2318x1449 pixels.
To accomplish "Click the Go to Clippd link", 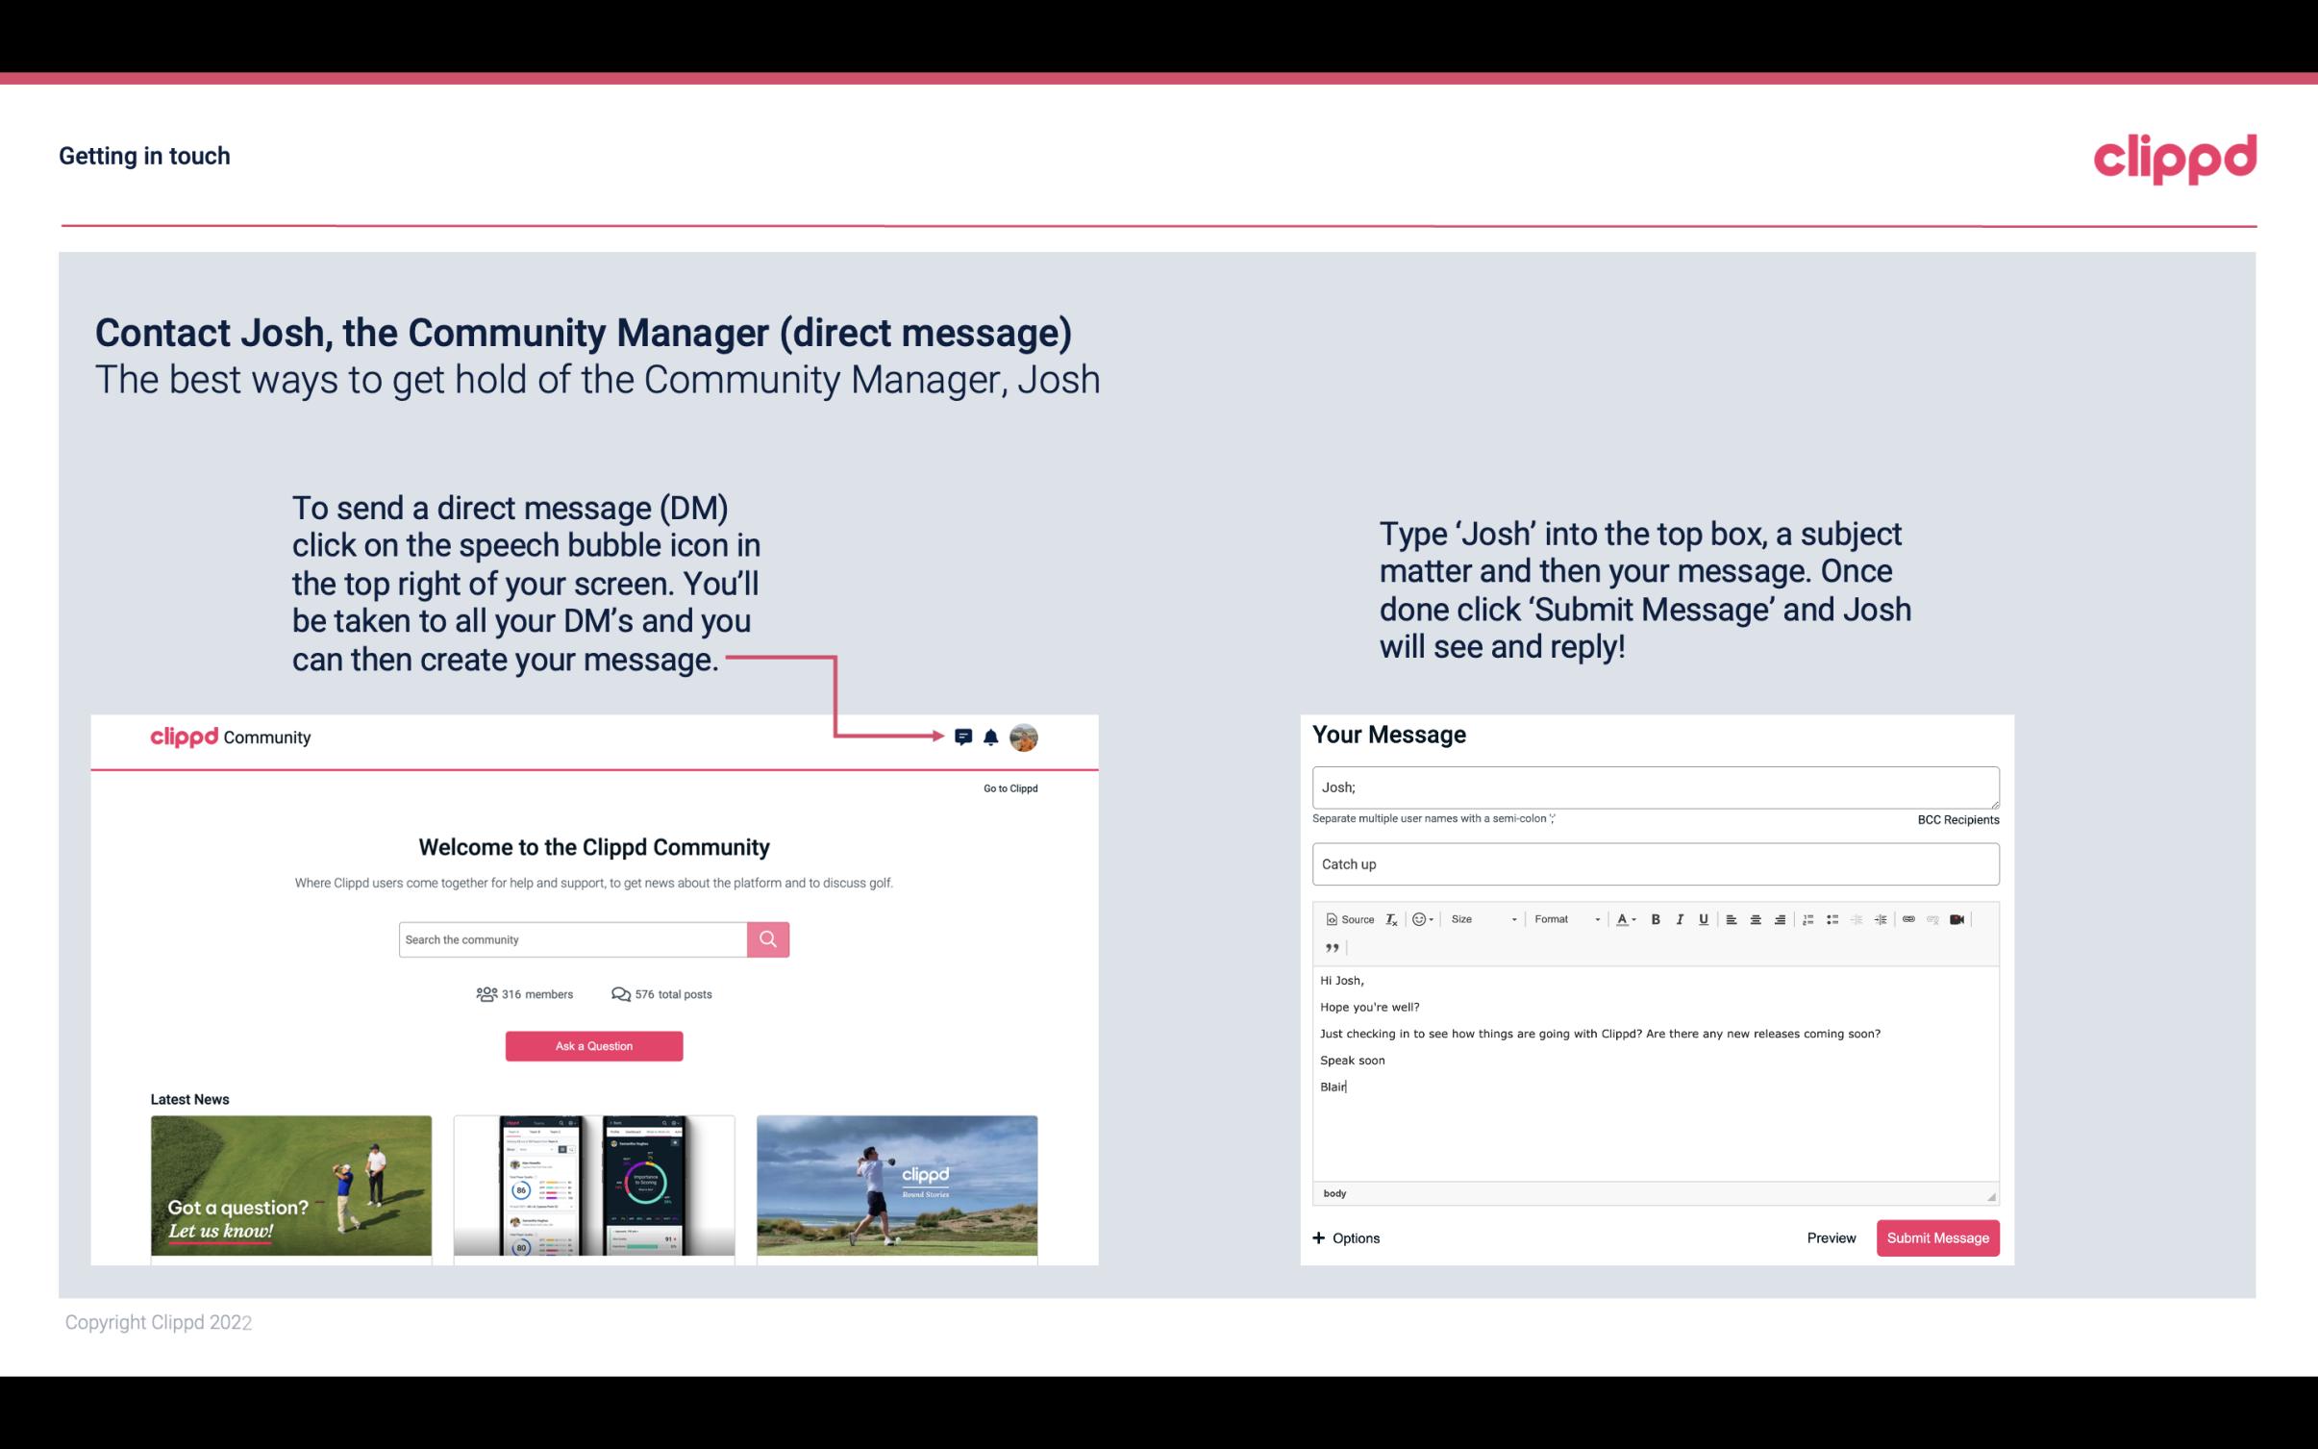I will (1008, 787).
